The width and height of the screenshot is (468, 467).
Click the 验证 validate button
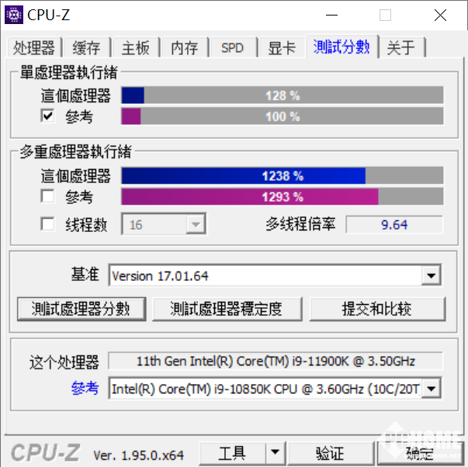[x=331, y=453]
